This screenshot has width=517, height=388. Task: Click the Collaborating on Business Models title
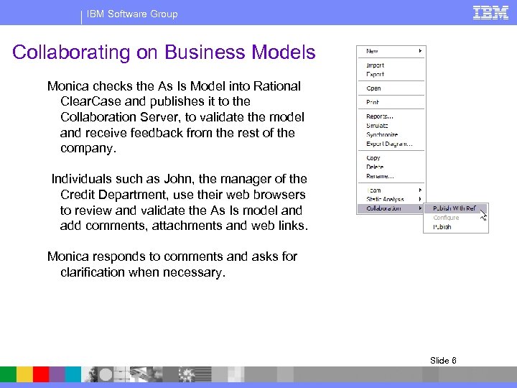click(x=164, y=52)
